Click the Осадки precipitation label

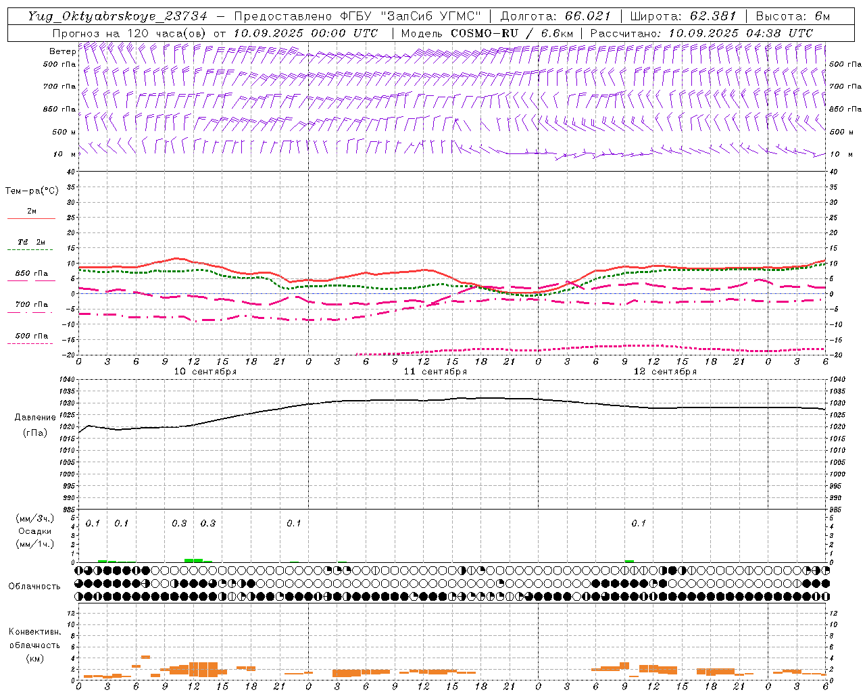click(35, 531)
